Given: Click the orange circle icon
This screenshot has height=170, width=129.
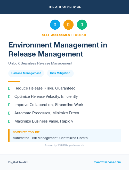Looking at the screenshot, I should 68,25.
